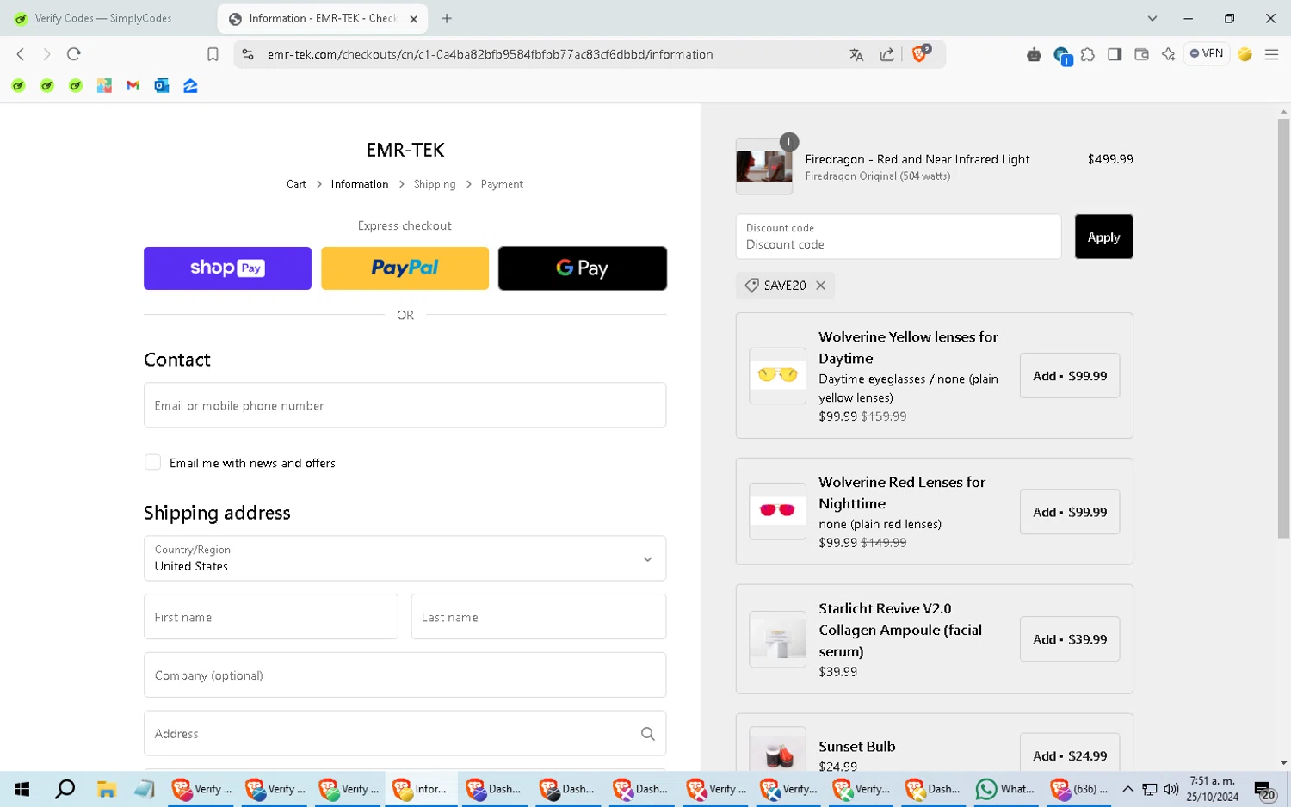Image resolution: width=1291 pixels, height=807 pixels.
Task: Reload the current checkout page
Action: click(x=74, y=54)
